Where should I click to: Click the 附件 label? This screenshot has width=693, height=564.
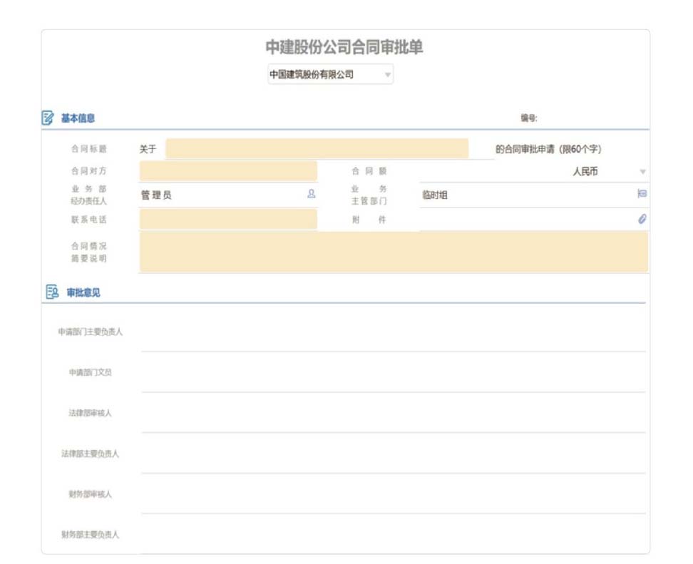369,220
